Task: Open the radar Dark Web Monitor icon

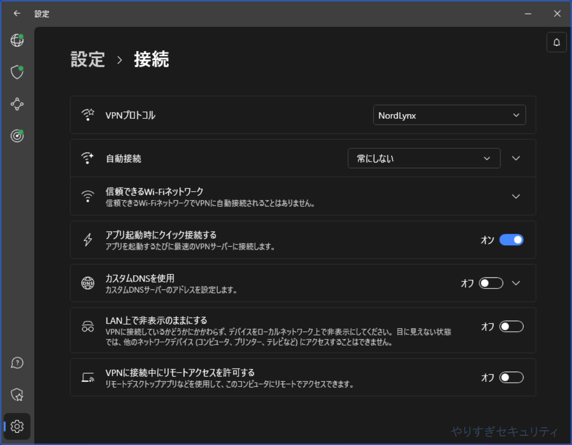Action: pos(17,136)
